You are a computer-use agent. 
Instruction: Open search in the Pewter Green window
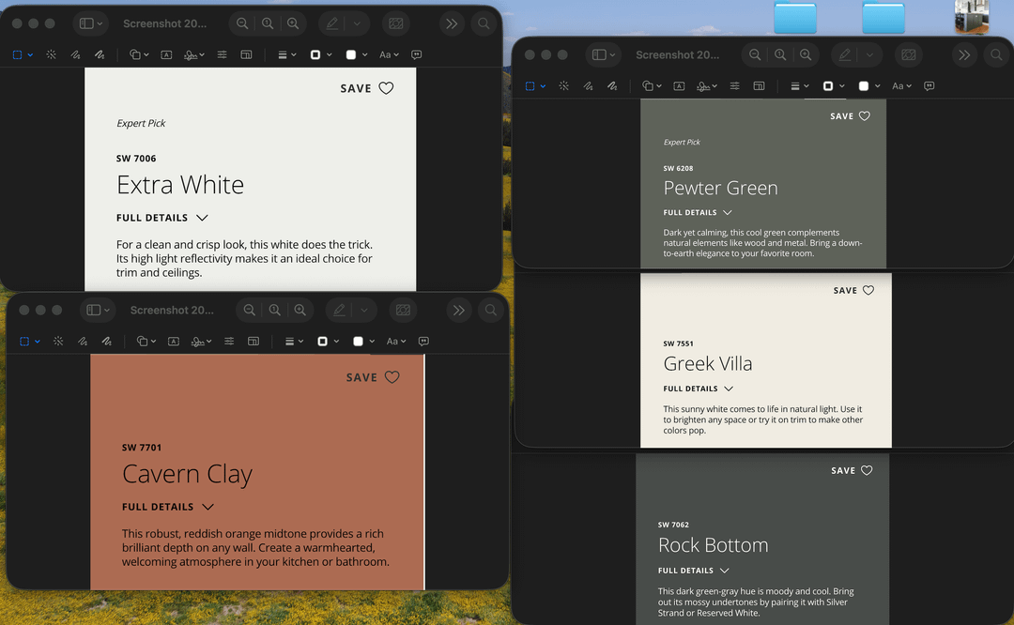[996, 54]
